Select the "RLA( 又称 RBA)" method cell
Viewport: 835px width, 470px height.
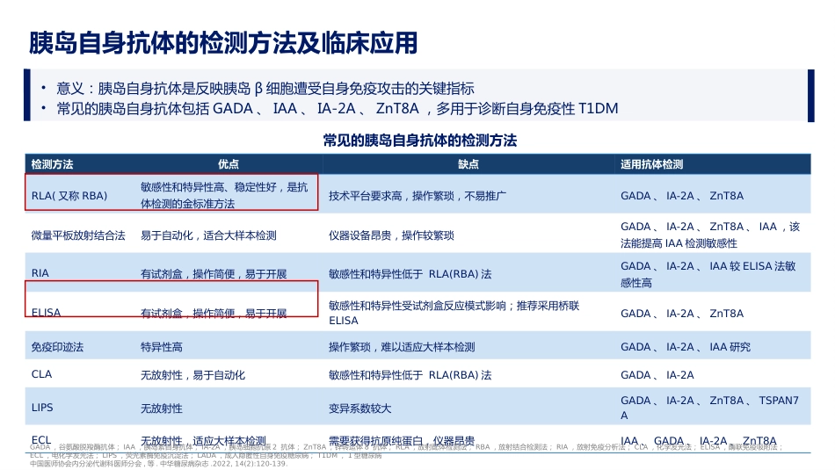(69, 195)
